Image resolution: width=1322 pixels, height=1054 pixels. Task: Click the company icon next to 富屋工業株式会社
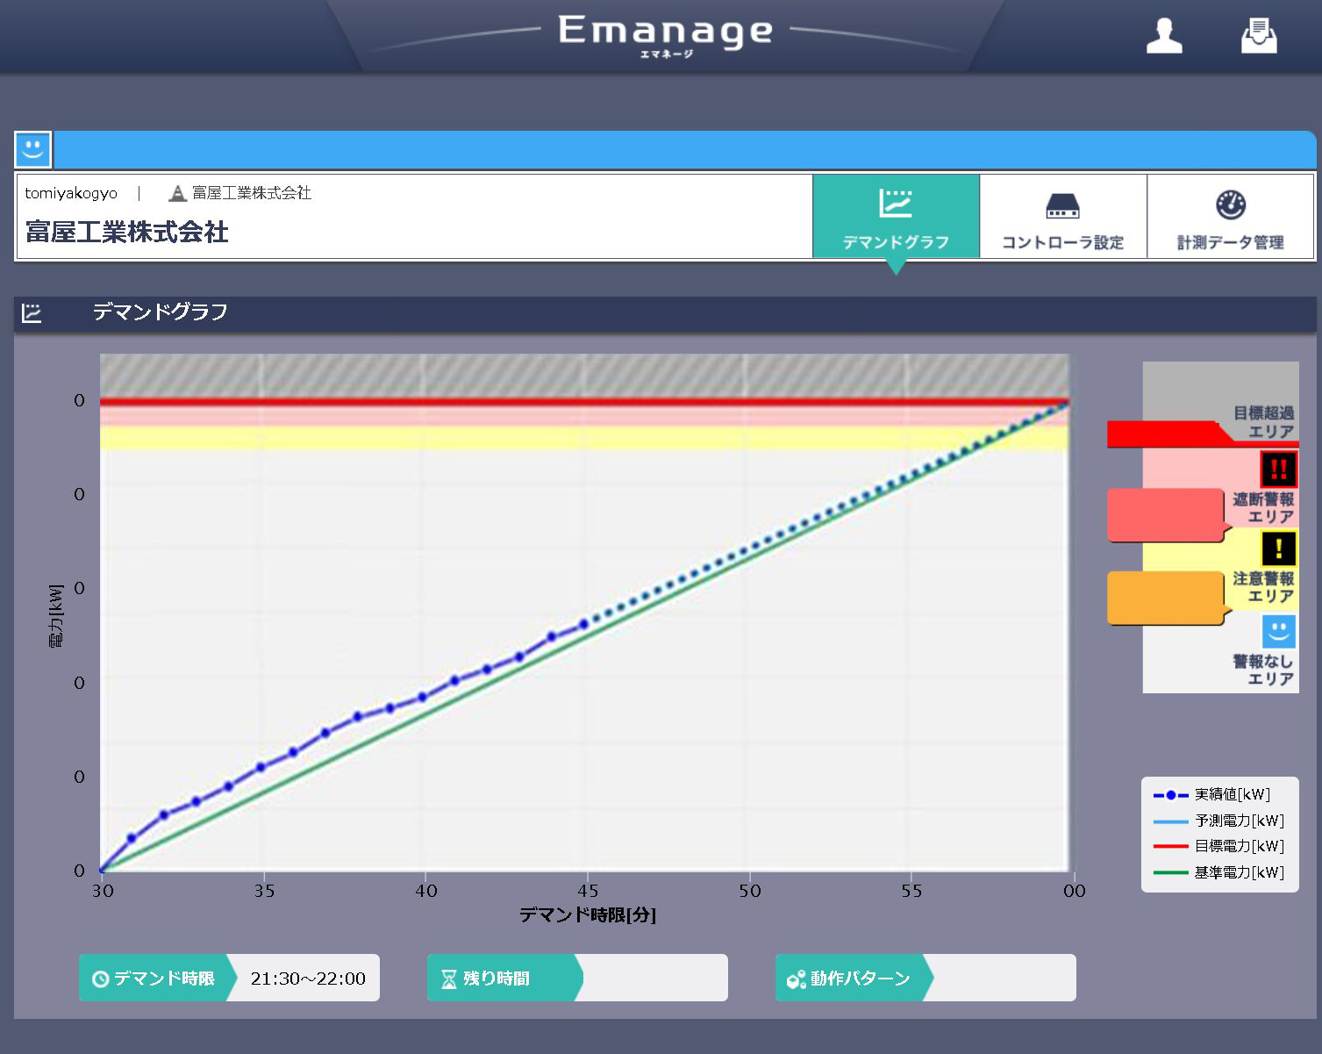click(178, 194)
